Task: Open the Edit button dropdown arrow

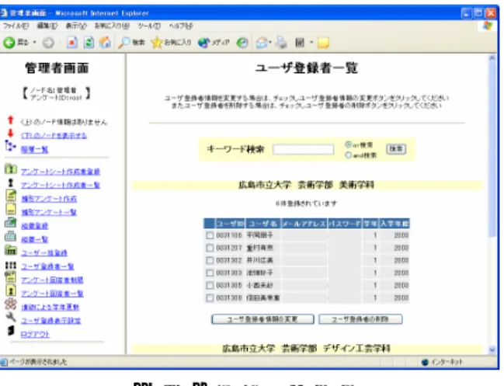Action: 311,43
